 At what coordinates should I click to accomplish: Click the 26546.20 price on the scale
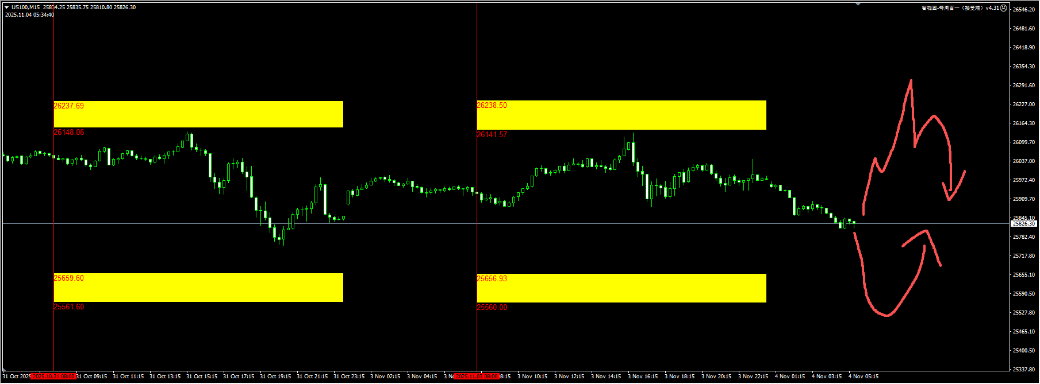(x=1023, y=10)
